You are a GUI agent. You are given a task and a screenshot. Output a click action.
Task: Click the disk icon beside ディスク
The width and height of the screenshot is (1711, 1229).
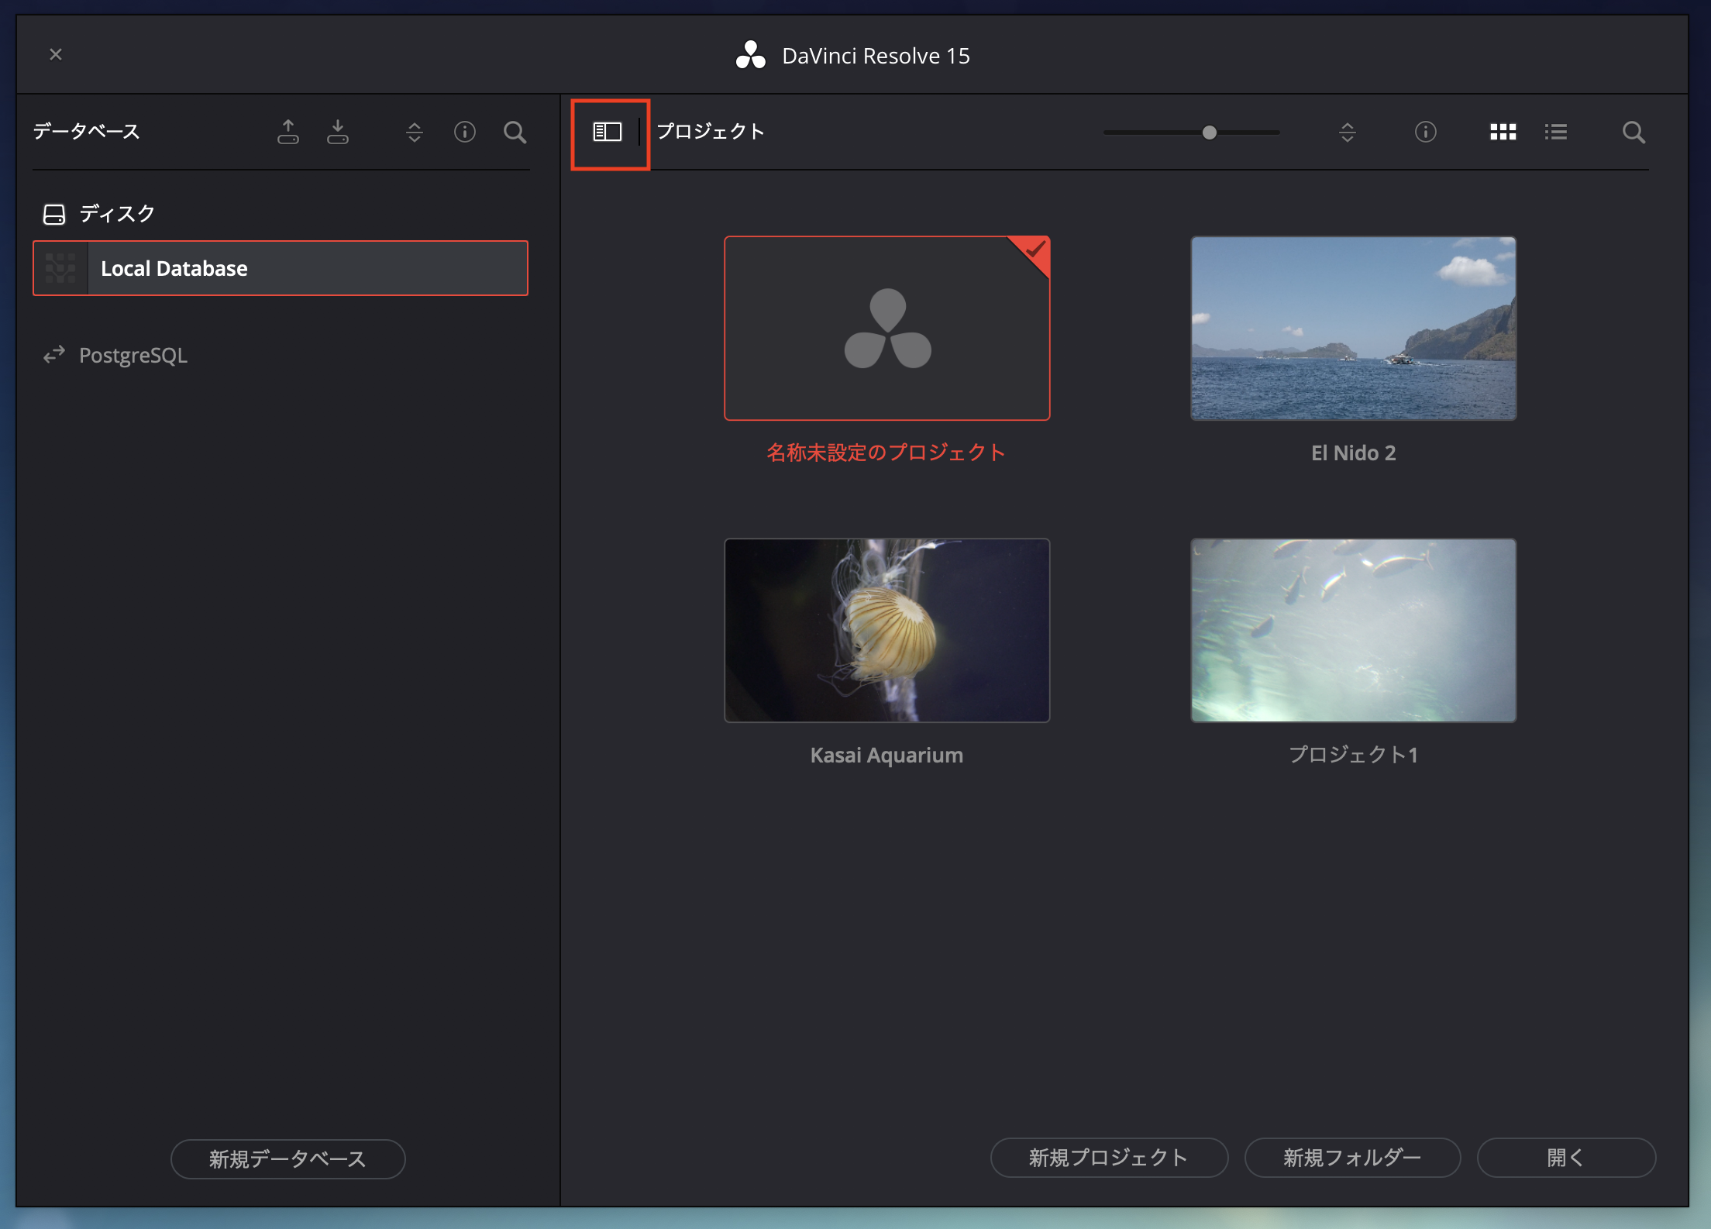click(x=54, y=215)
